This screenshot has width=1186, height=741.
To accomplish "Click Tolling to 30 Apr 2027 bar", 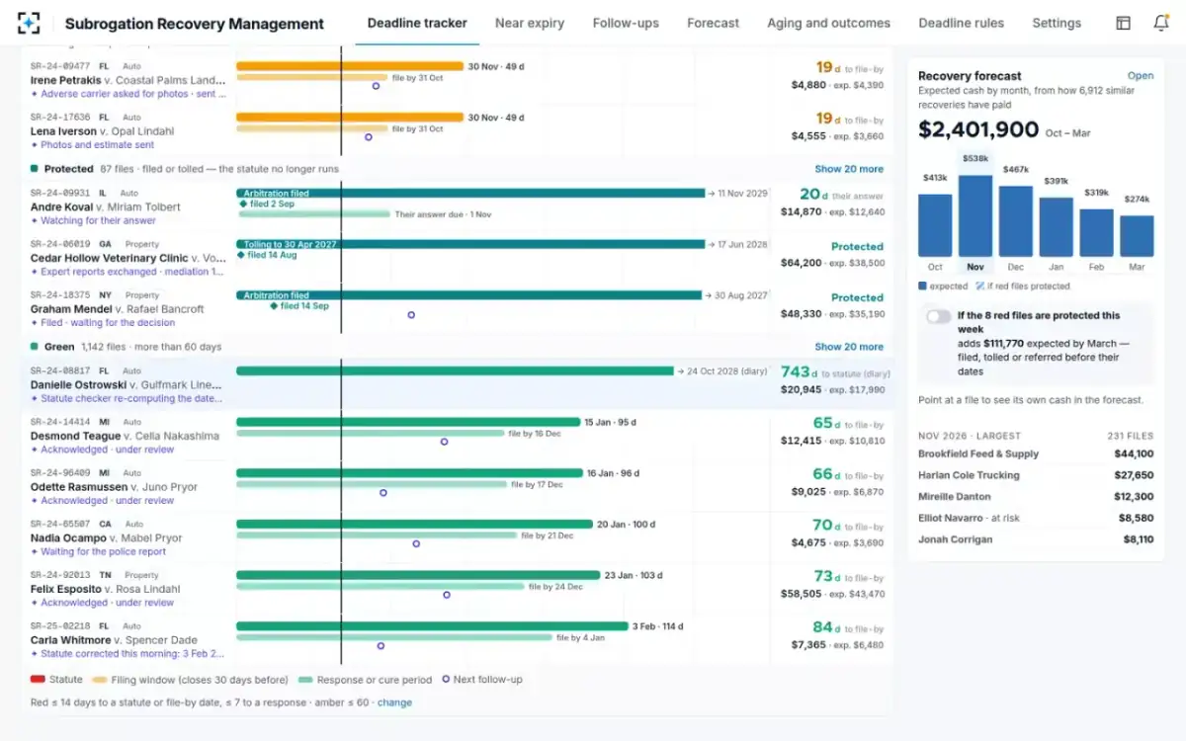I will click(470, 244).
